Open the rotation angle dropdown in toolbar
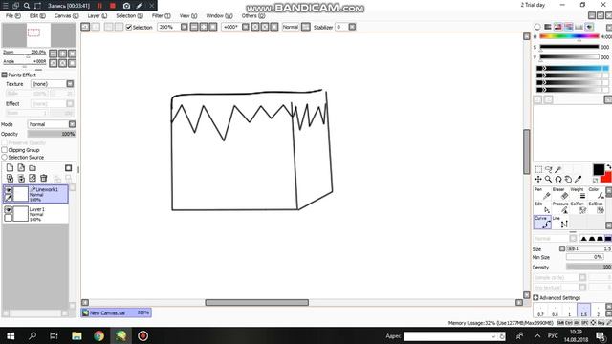612x344 pixels. click(x=246, y=27)
